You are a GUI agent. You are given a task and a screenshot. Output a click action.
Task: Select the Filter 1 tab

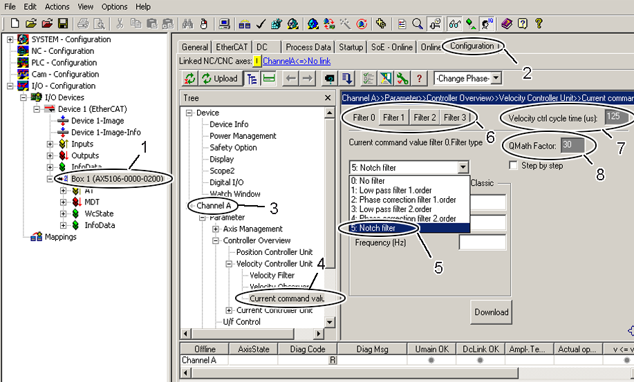[x=393, y=117]
